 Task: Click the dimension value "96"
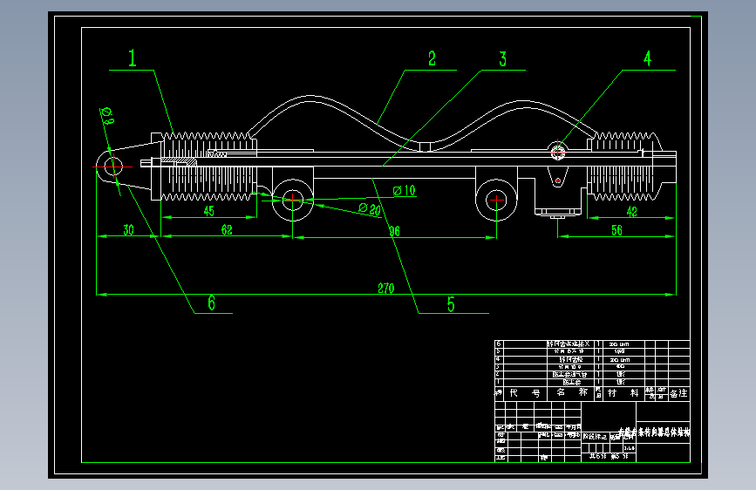[x=395, y=232]
